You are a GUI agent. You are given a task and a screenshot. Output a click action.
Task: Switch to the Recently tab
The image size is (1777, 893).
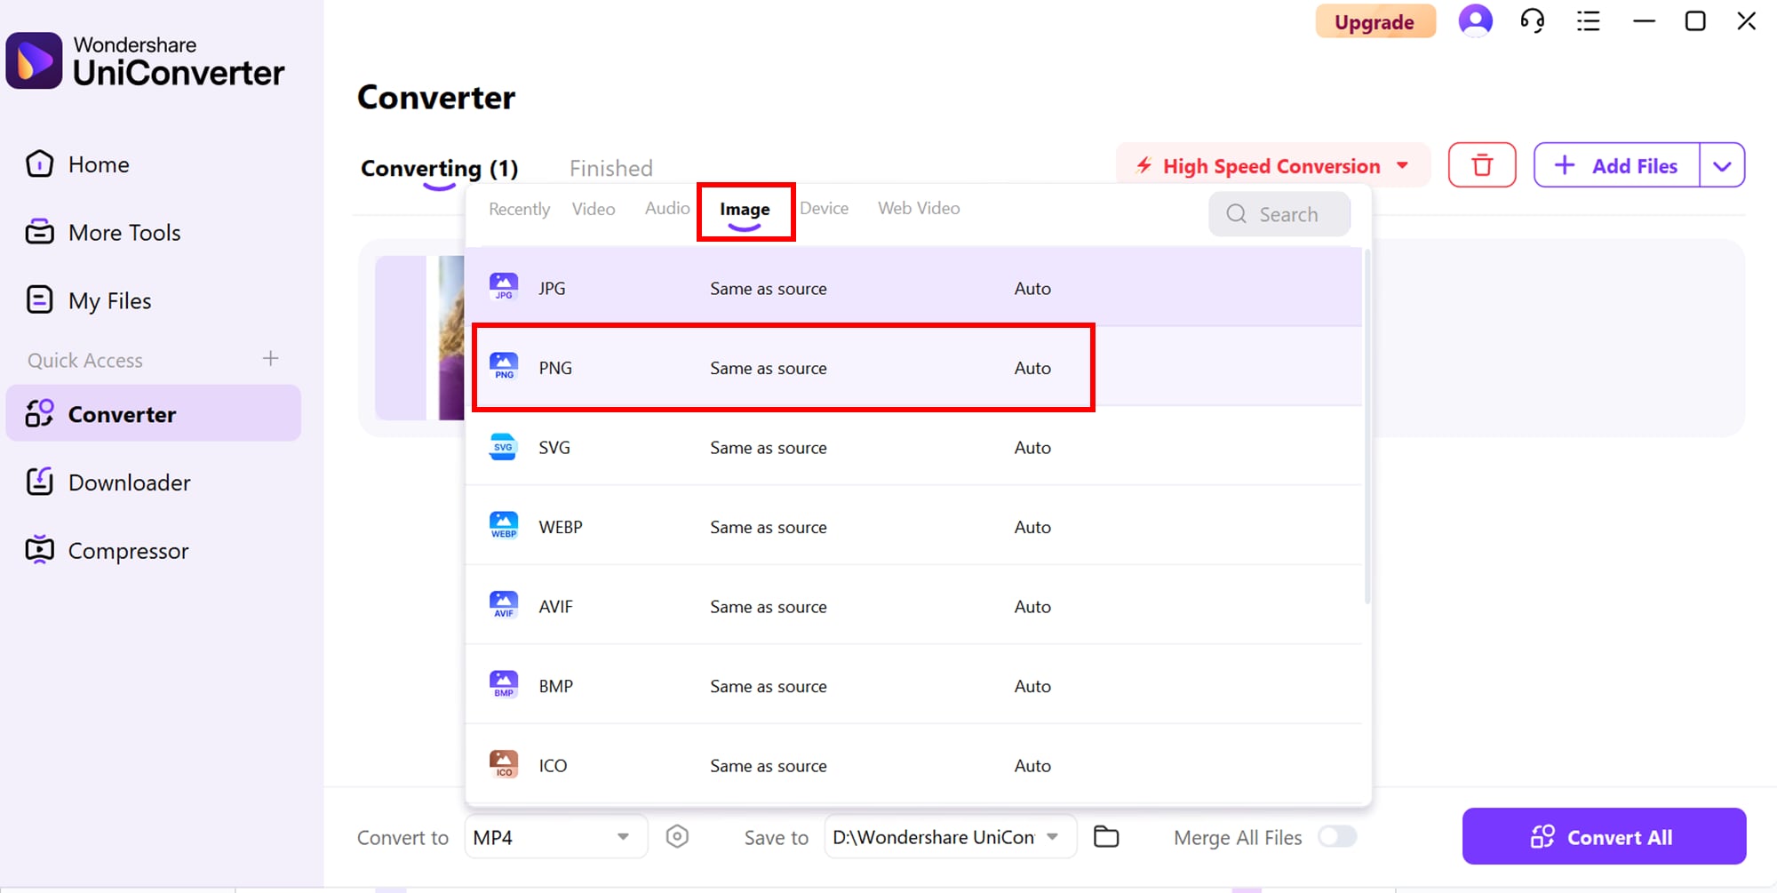[x=519, y=209]
